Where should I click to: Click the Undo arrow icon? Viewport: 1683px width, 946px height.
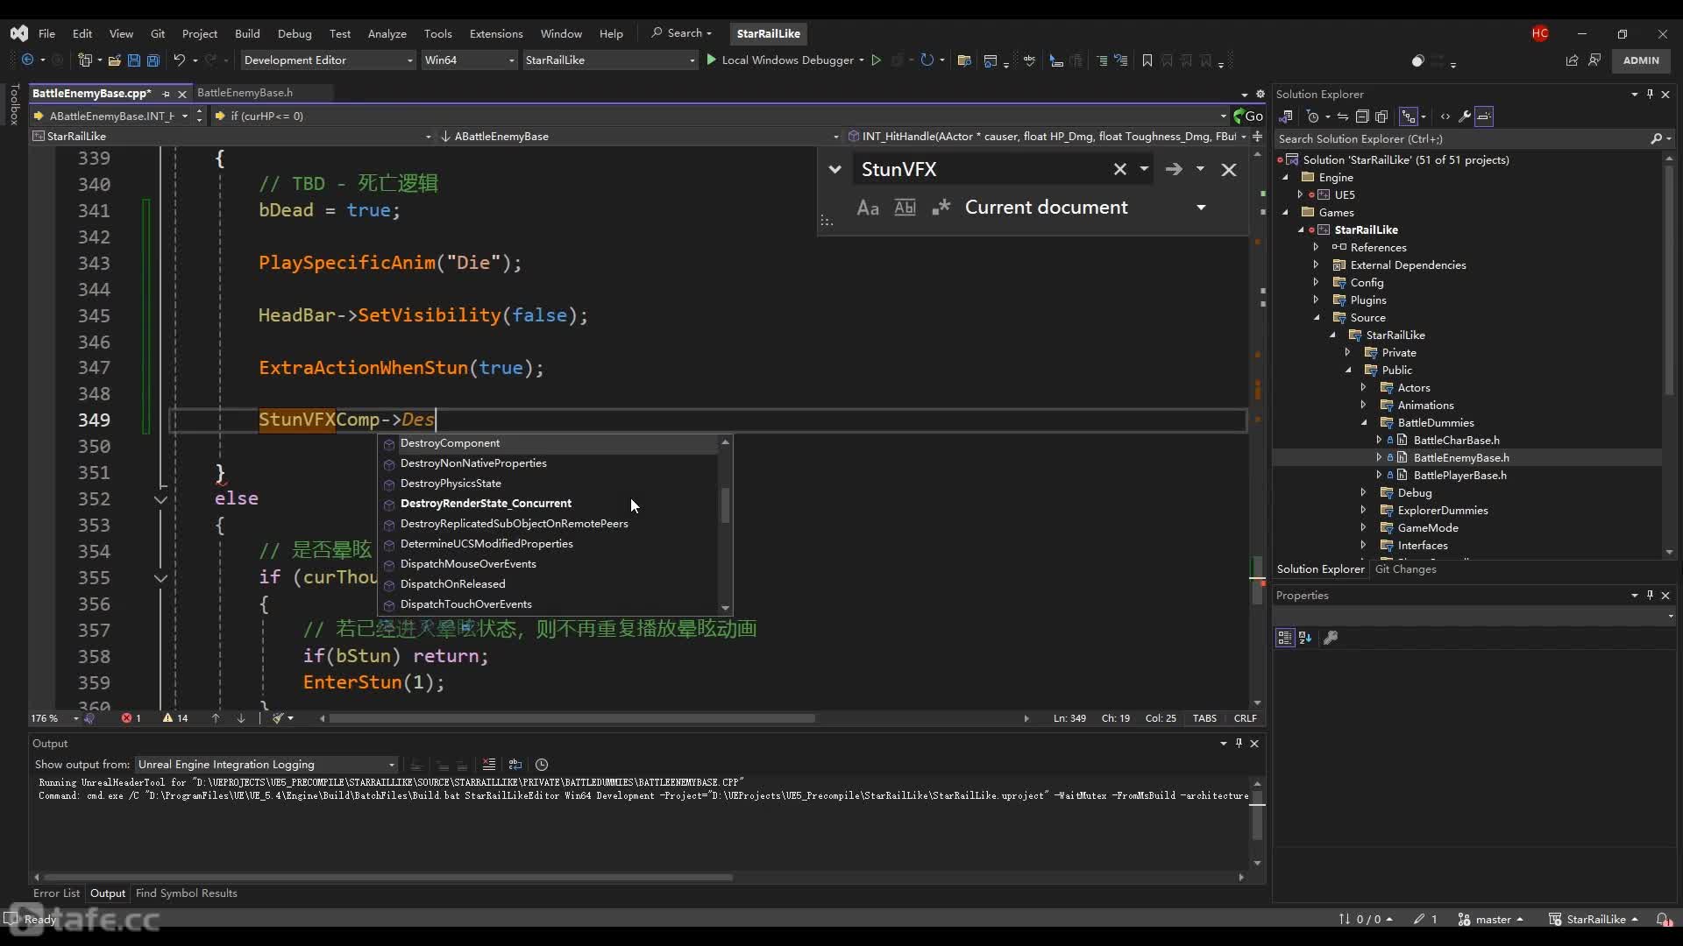[179, 60]
